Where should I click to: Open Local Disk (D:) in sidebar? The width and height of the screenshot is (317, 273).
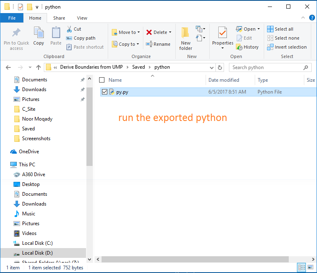[x=43, y=253]
